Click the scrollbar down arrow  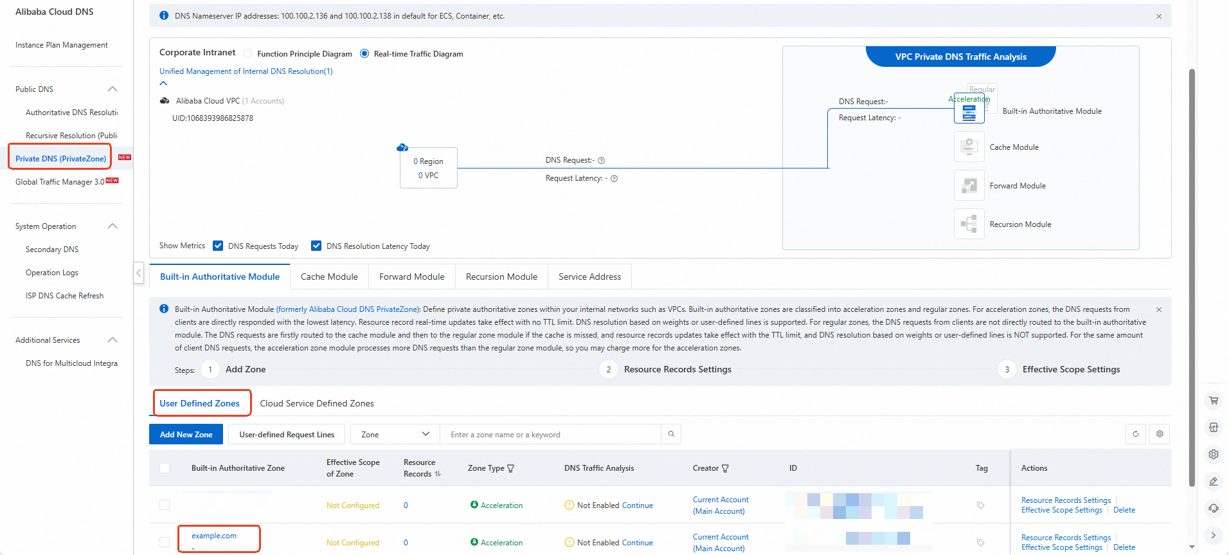[1192, 547]
